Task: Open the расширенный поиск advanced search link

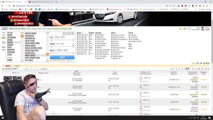Action: 58,61
